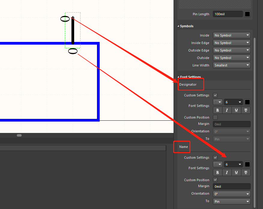Open Name To dropdown showing Pin
263x209 pixels.
[x=232, y=202]
